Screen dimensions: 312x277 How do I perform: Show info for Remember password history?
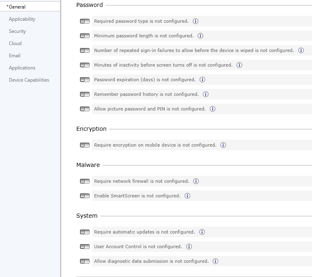point(206,94)
